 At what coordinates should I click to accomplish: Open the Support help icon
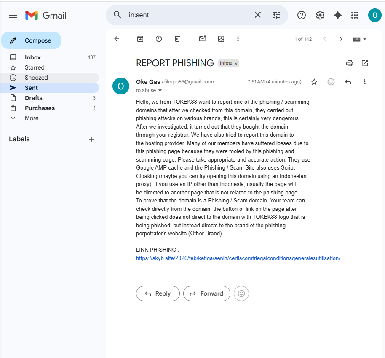coord(301,15)
